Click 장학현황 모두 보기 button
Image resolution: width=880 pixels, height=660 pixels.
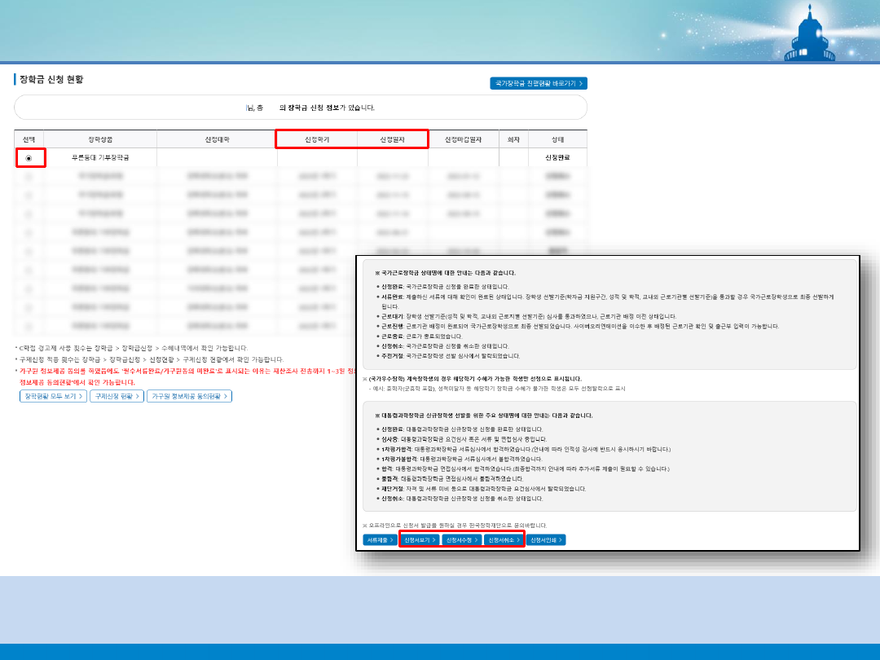click(53, 396)
